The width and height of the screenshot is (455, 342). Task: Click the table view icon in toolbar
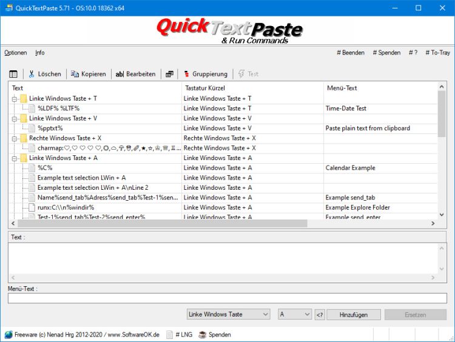(13, 74)
